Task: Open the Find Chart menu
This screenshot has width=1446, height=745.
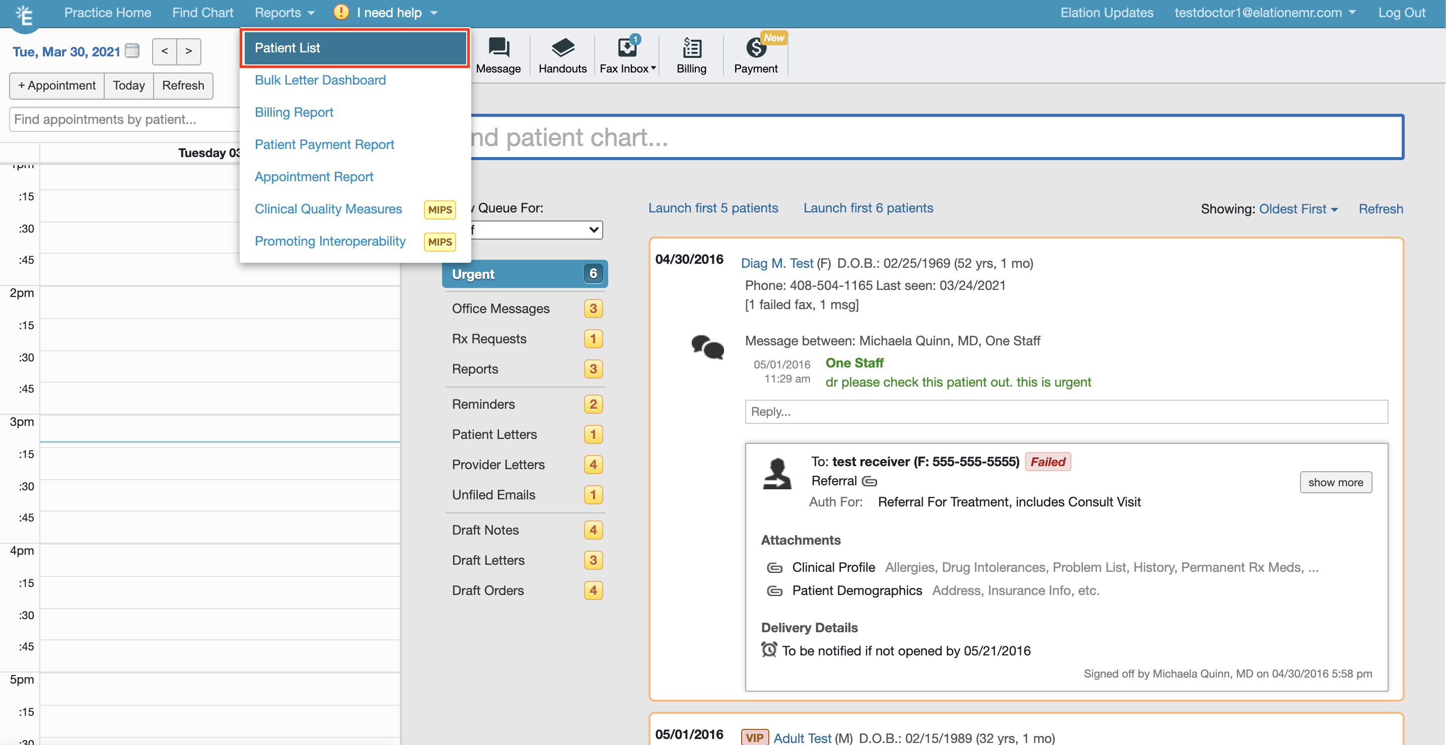Action: click(x=202, y=12)
